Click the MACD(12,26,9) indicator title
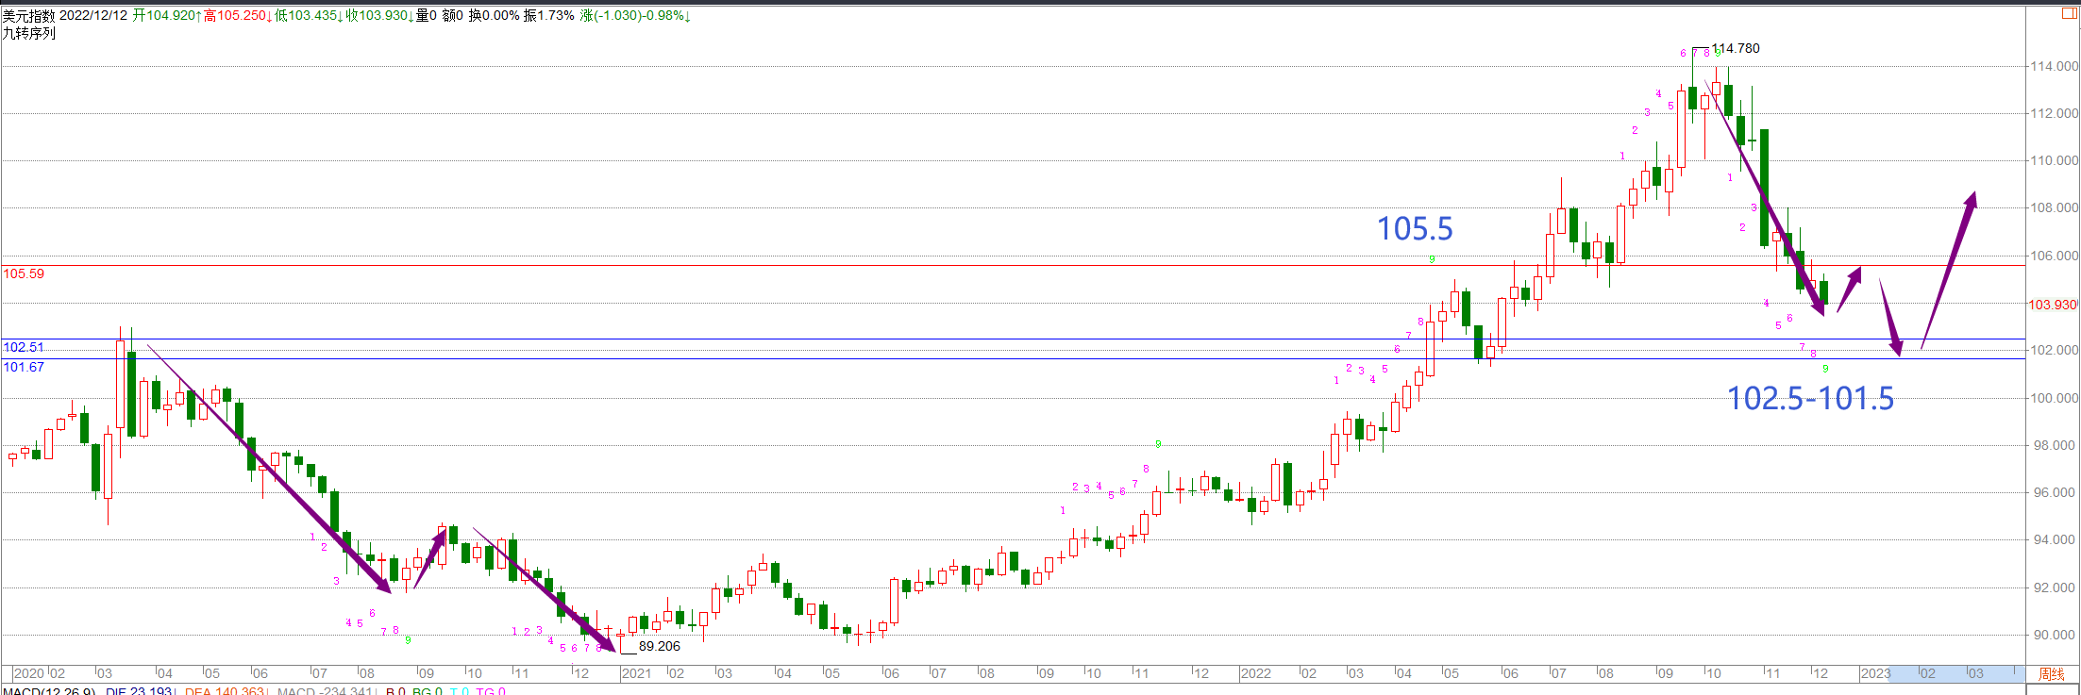 (49, 691)
